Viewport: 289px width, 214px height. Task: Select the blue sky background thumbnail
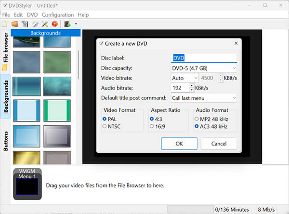click(x=57, y=42)
